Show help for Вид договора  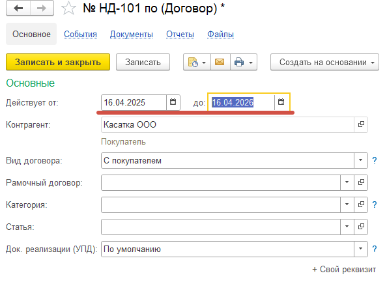point(375,160)
